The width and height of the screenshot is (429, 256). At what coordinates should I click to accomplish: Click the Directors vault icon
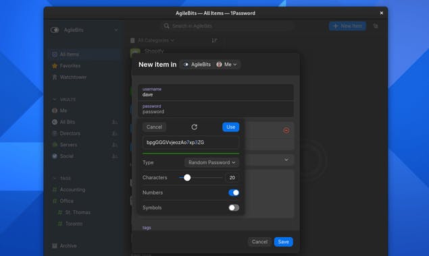coord(55,133)
